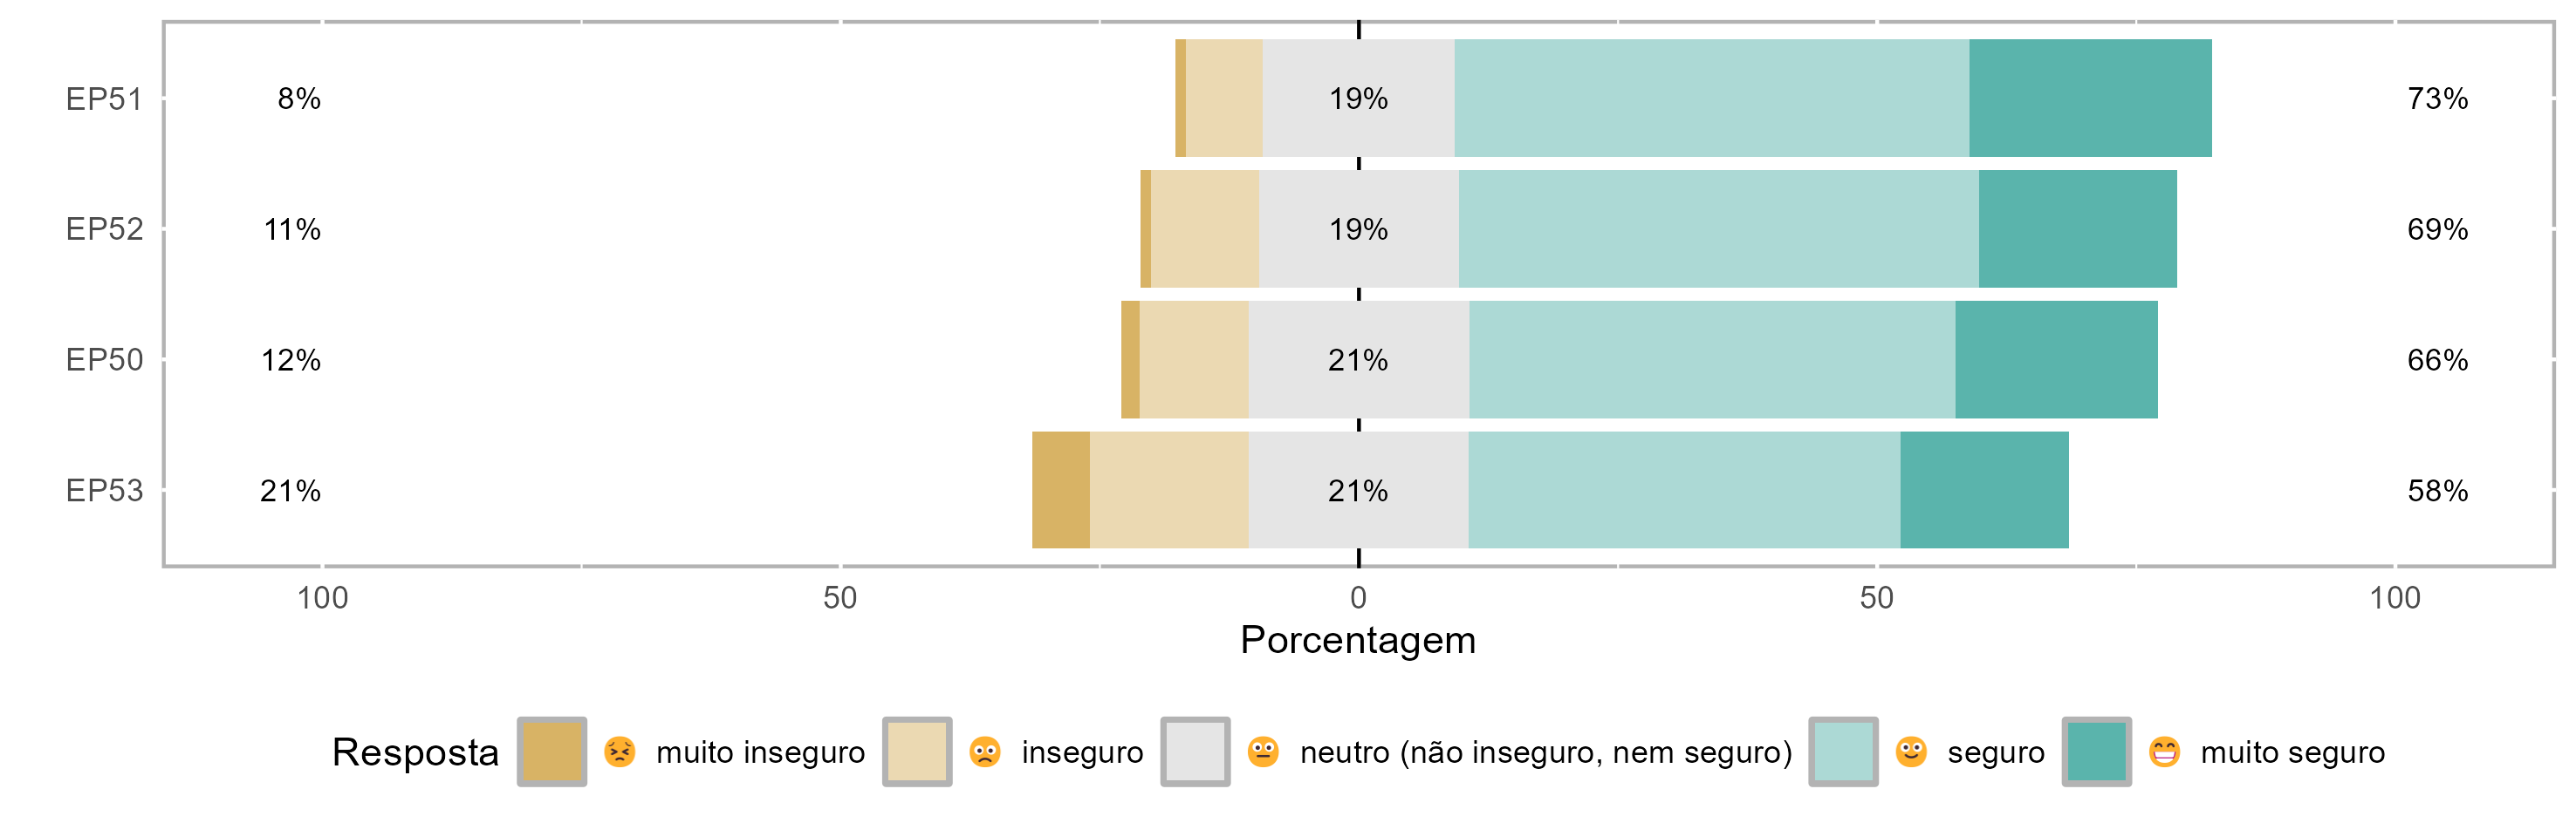Click the dark teal muito seguro legend swatch
This screenshot has width=2576, height=823.
[x=2096, y=752]
